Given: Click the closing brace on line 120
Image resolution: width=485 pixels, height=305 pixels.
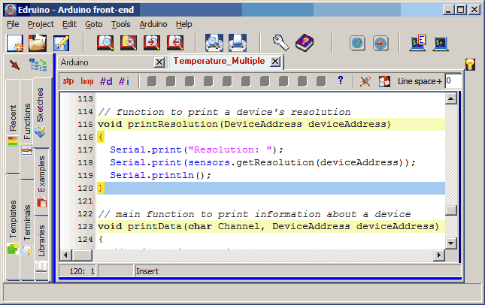Looking at the screenshot, I should click(x=101, y=189).
